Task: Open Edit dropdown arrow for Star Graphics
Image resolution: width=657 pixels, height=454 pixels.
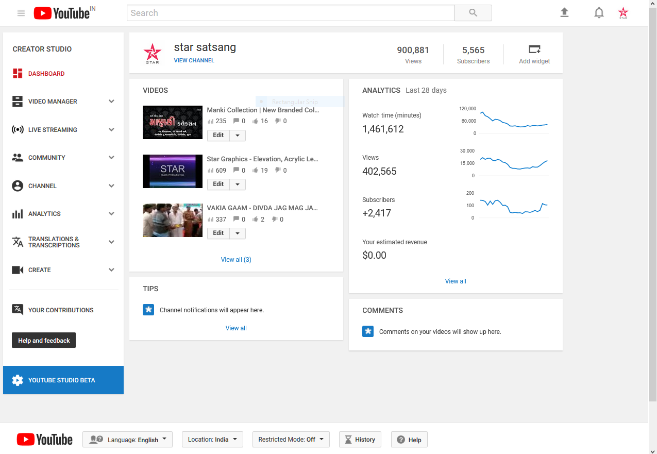Action: [x=238, y=184]
